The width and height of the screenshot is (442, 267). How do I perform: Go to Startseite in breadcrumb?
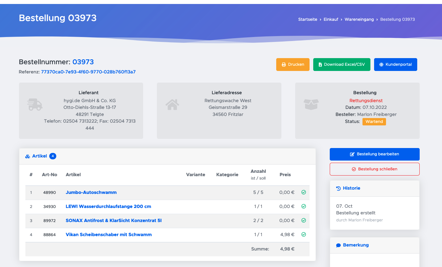308,19
